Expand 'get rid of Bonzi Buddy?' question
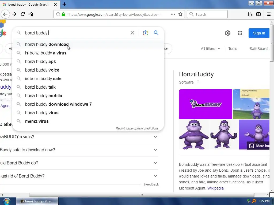Image resolution: width=274 pixels, height=205 pixels. point(79,176)
